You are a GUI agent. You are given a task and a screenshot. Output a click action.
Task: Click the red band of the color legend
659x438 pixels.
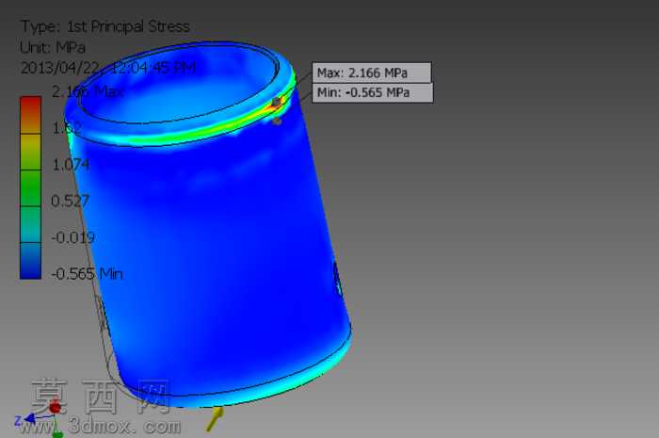31,115
